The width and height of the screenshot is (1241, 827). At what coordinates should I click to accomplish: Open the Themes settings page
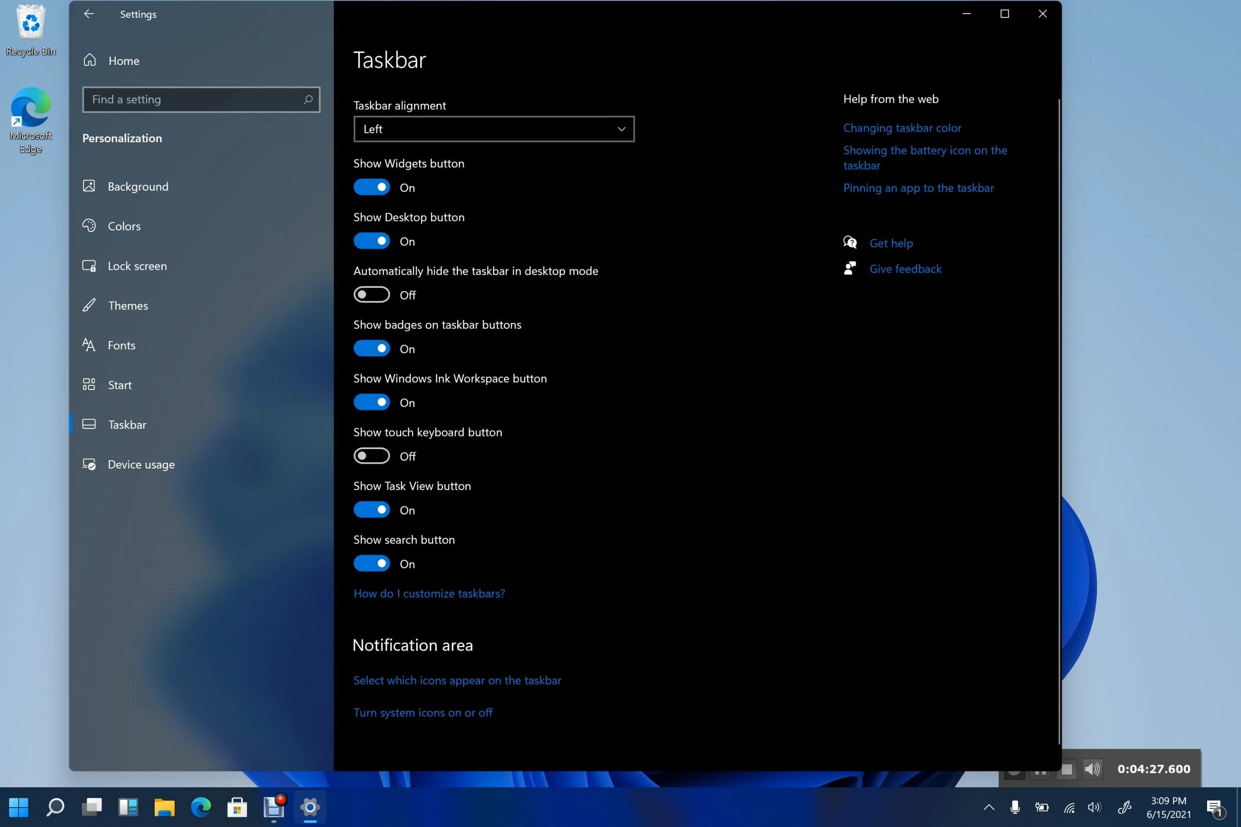point(127,306)
